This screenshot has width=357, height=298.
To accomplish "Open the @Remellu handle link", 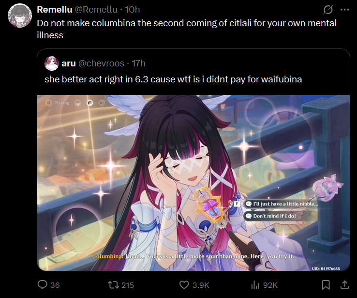I will pyautogui.click(x=96, y=10).
